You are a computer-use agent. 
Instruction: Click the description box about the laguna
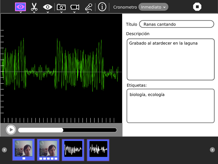[170, 59]
